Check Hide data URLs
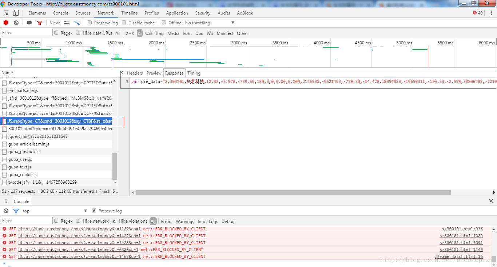 pos(78,33)
